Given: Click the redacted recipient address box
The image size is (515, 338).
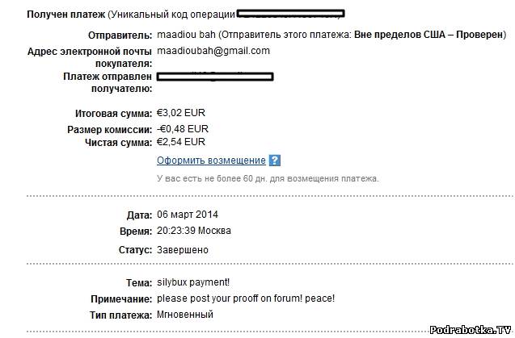Looking at the screenshot, I should [x=215, y=77].
